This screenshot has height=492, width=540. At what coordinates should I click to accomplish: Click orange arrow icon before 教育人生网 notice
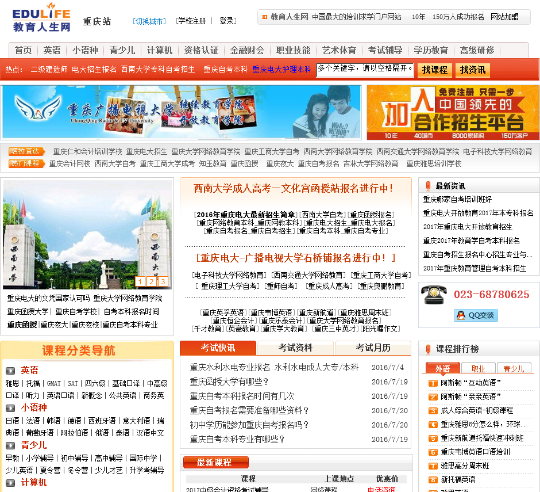(x=264, y=17)
